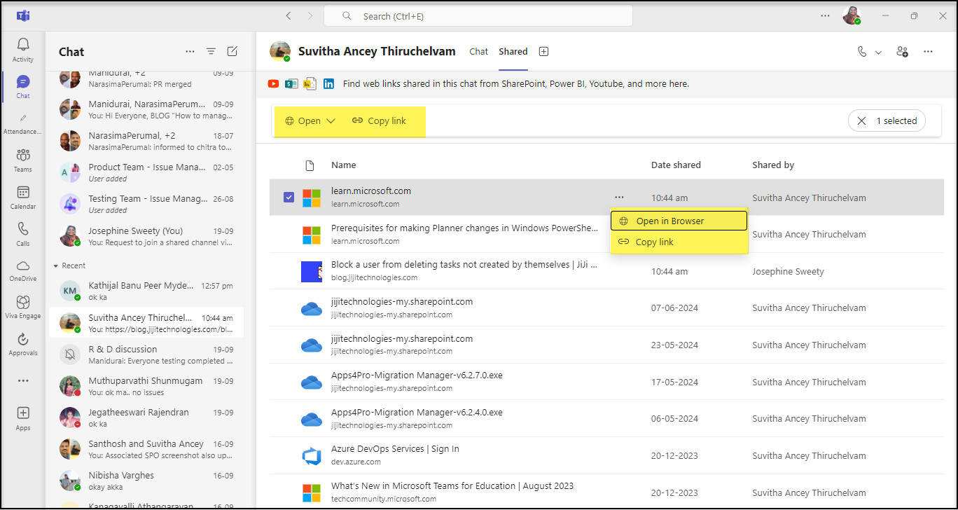The image size is (958, 510).
Task: Go to Calendar in left rail
Action: pyautogui.click(x=23, y=196)
